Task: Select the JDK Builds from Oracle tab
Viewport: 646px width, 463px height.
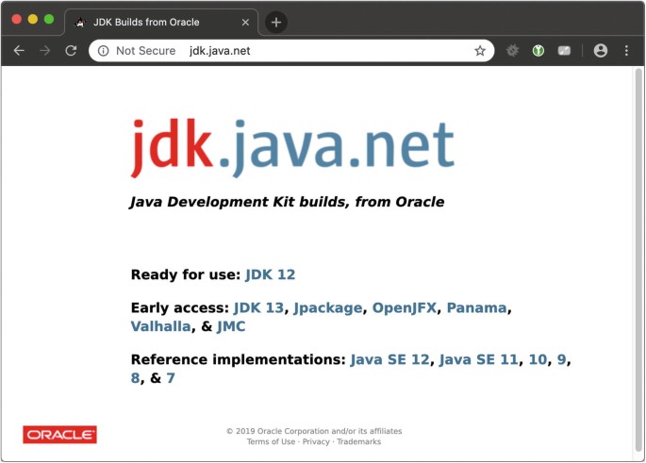Action: tap(151, 22)
